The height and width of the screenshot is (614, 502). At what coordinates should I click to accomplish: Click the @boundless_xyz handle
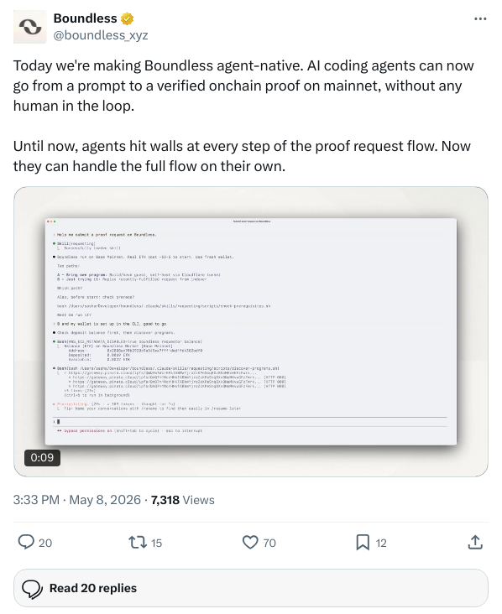pos(101,35)
